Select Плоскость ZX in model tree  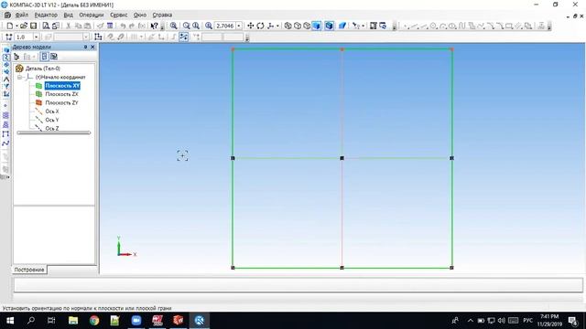[x=61, y=94]
